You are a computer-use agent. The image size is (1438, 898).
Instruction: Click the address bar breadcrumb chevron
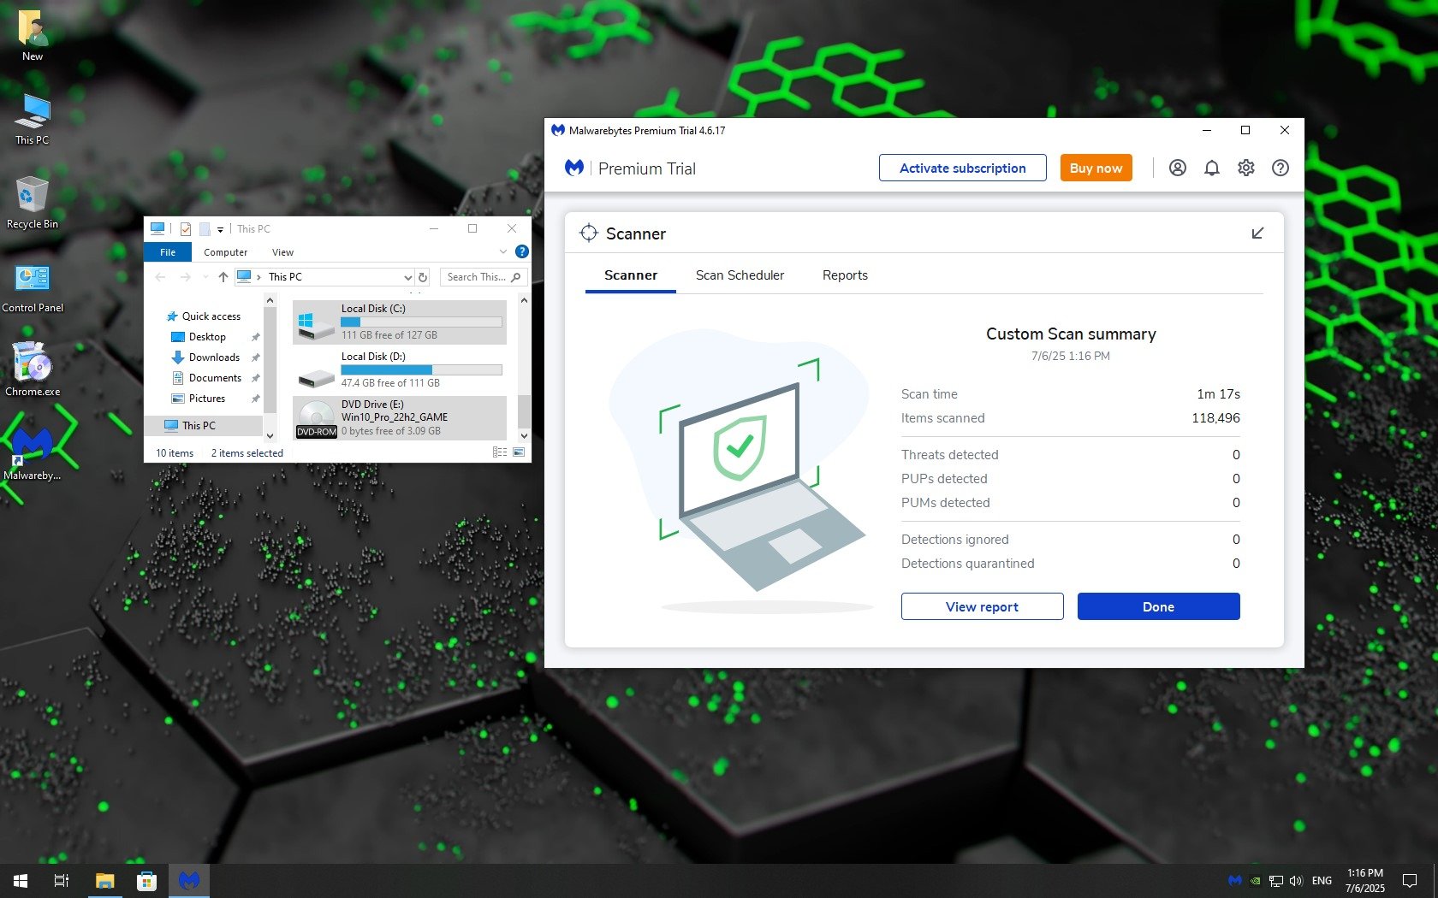[258, 277]
